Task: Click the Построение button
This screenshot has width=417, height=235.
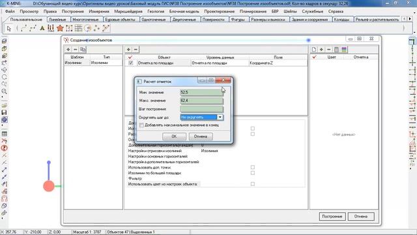Action: point(332,216)
